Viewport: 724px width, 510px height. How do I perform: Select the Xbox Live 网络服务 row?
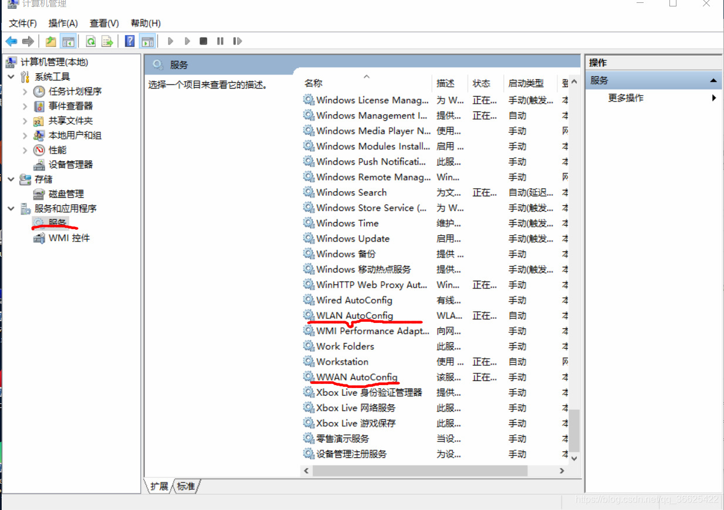435,408
